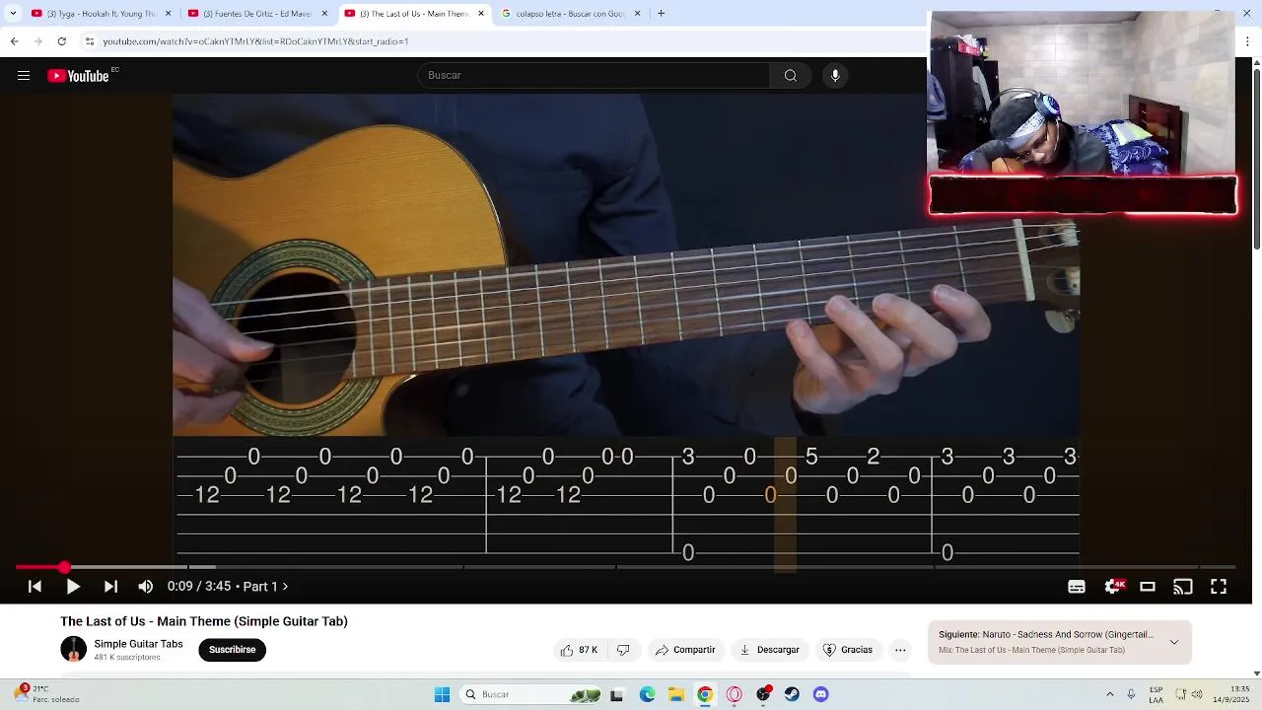The image size is (1262, 710).
Task: Switch to theater mode
Action: tap(1148, 587)
